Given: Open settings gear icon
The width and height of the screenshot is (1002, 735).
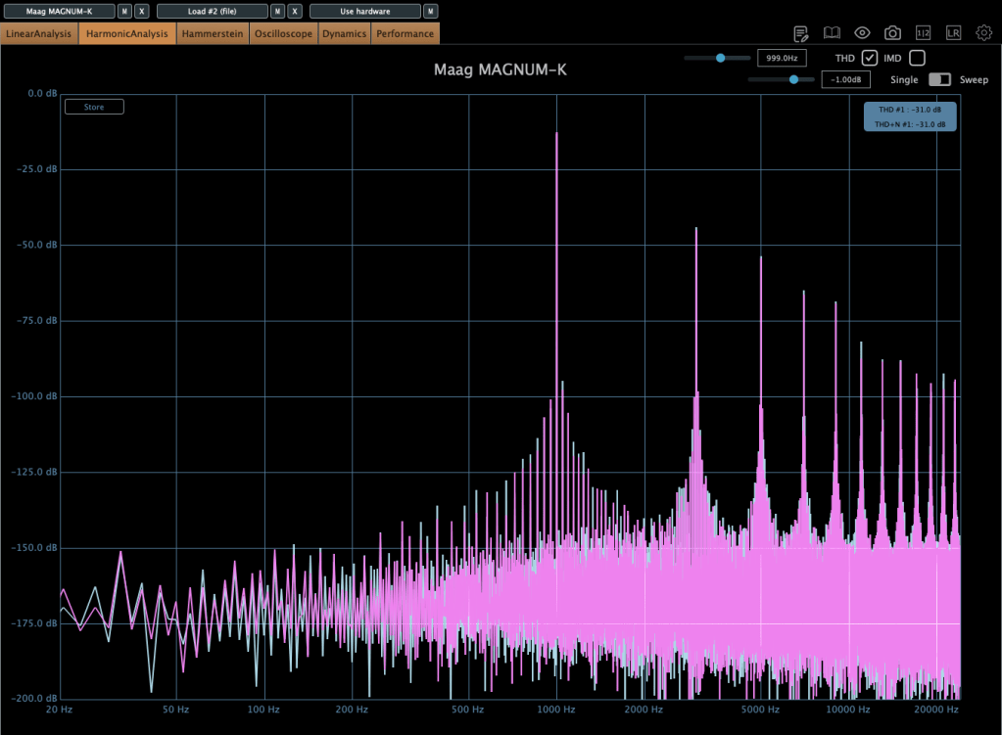Looking at the screenshot, I should [983, 33].
